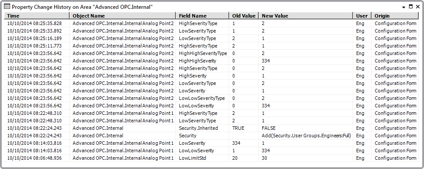Select the row timestamped 08:25:16.189
The height and width of the screenshot is (169, 424).
[x=211, y=38]
